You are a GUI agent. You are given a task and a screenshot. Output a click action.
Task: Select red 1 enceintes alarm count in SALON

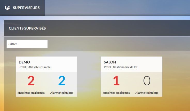click(116, 81)
